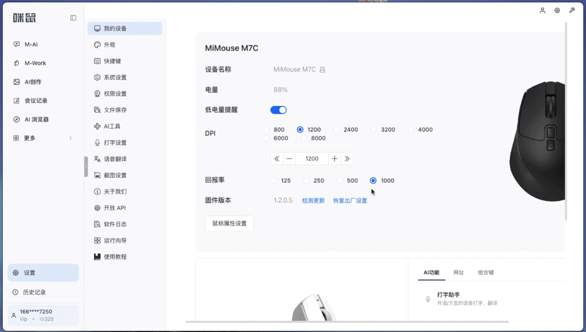Select 设置 in the sidebar

pyautogui.click(x=43, y=272)
